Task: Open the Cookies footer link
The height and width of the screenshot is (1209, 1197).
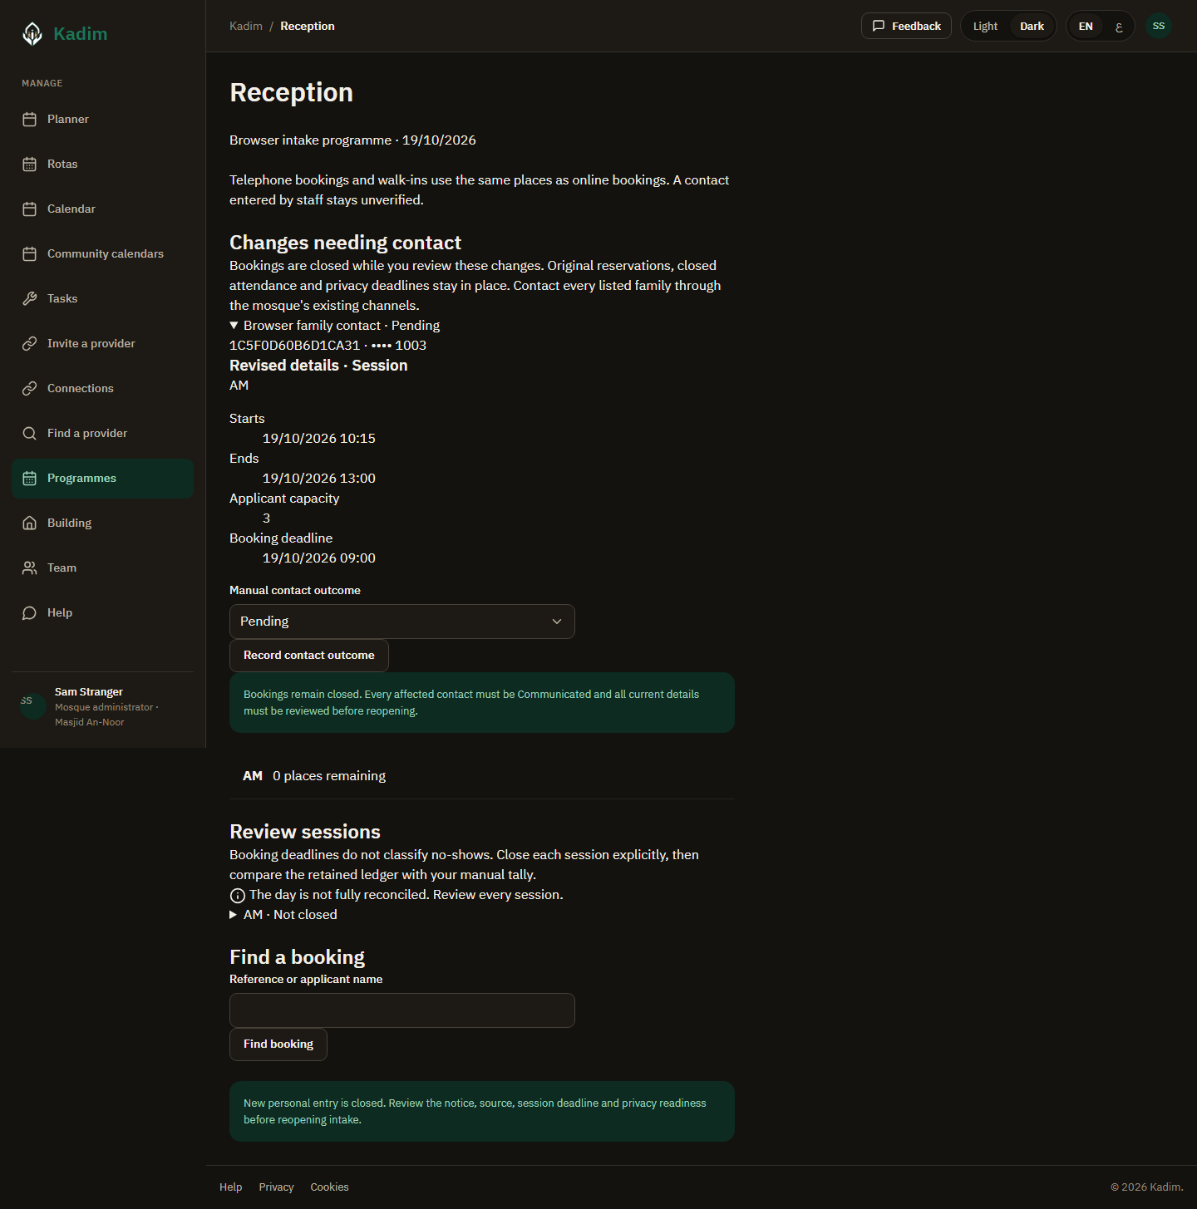Action: [x=329, y=1187]
